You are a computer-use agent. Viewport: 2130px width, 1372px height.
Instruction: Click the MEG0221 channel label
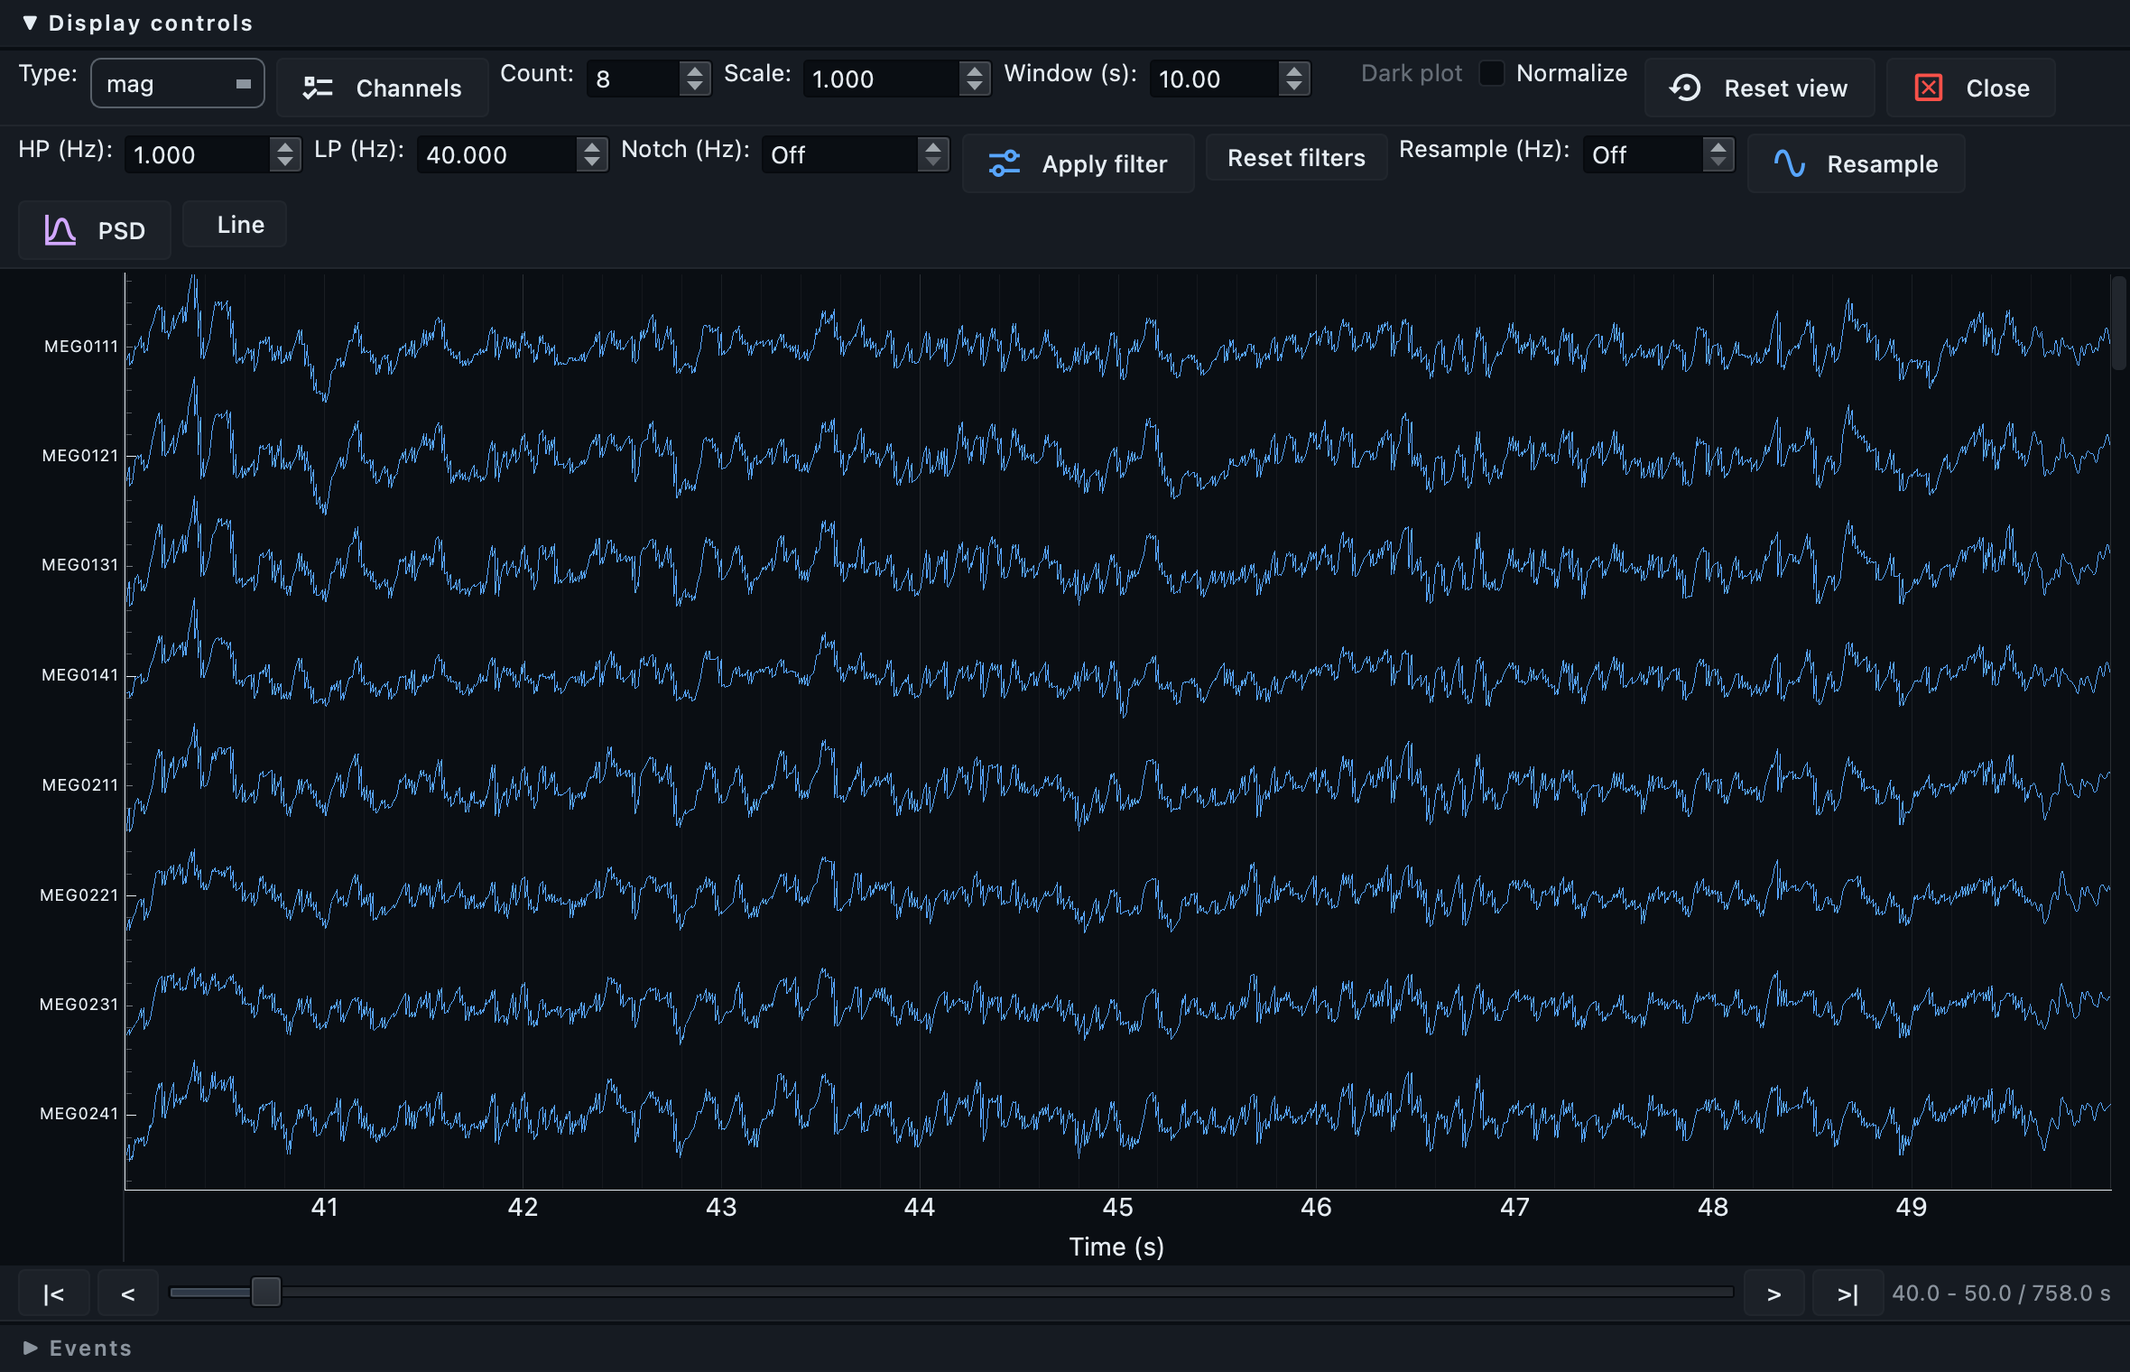79,895
